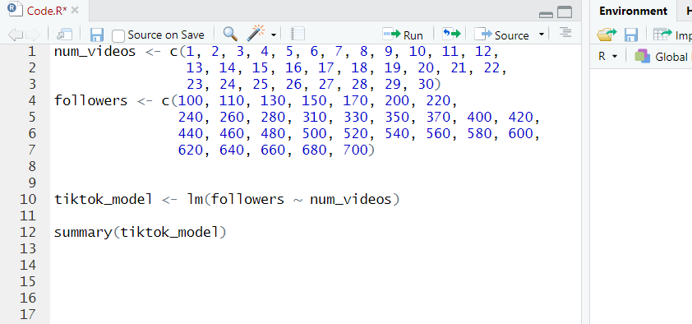This screenshot has width=692, height=324.
Task: Expand the code tools dropdown arrow
Action: point(274,35)
